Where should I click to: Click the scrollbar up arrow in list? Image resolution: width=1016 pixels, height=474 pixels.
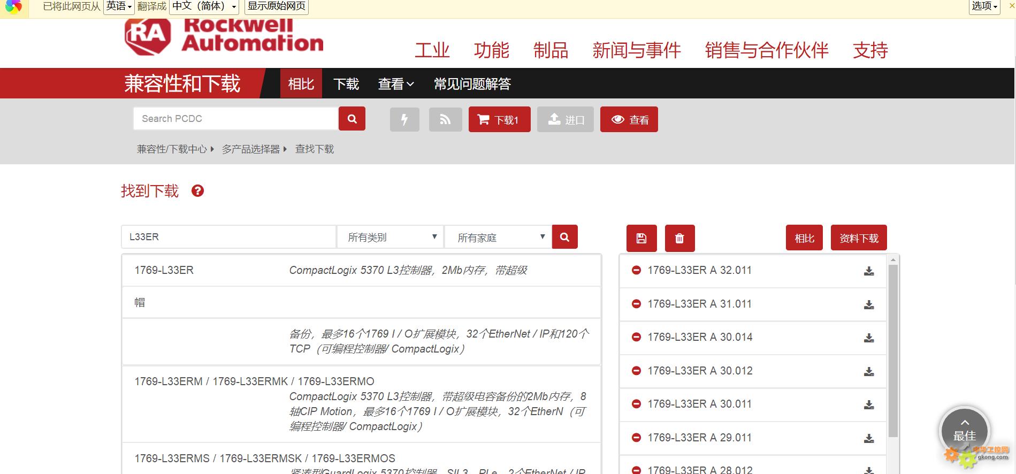[892, 259]
